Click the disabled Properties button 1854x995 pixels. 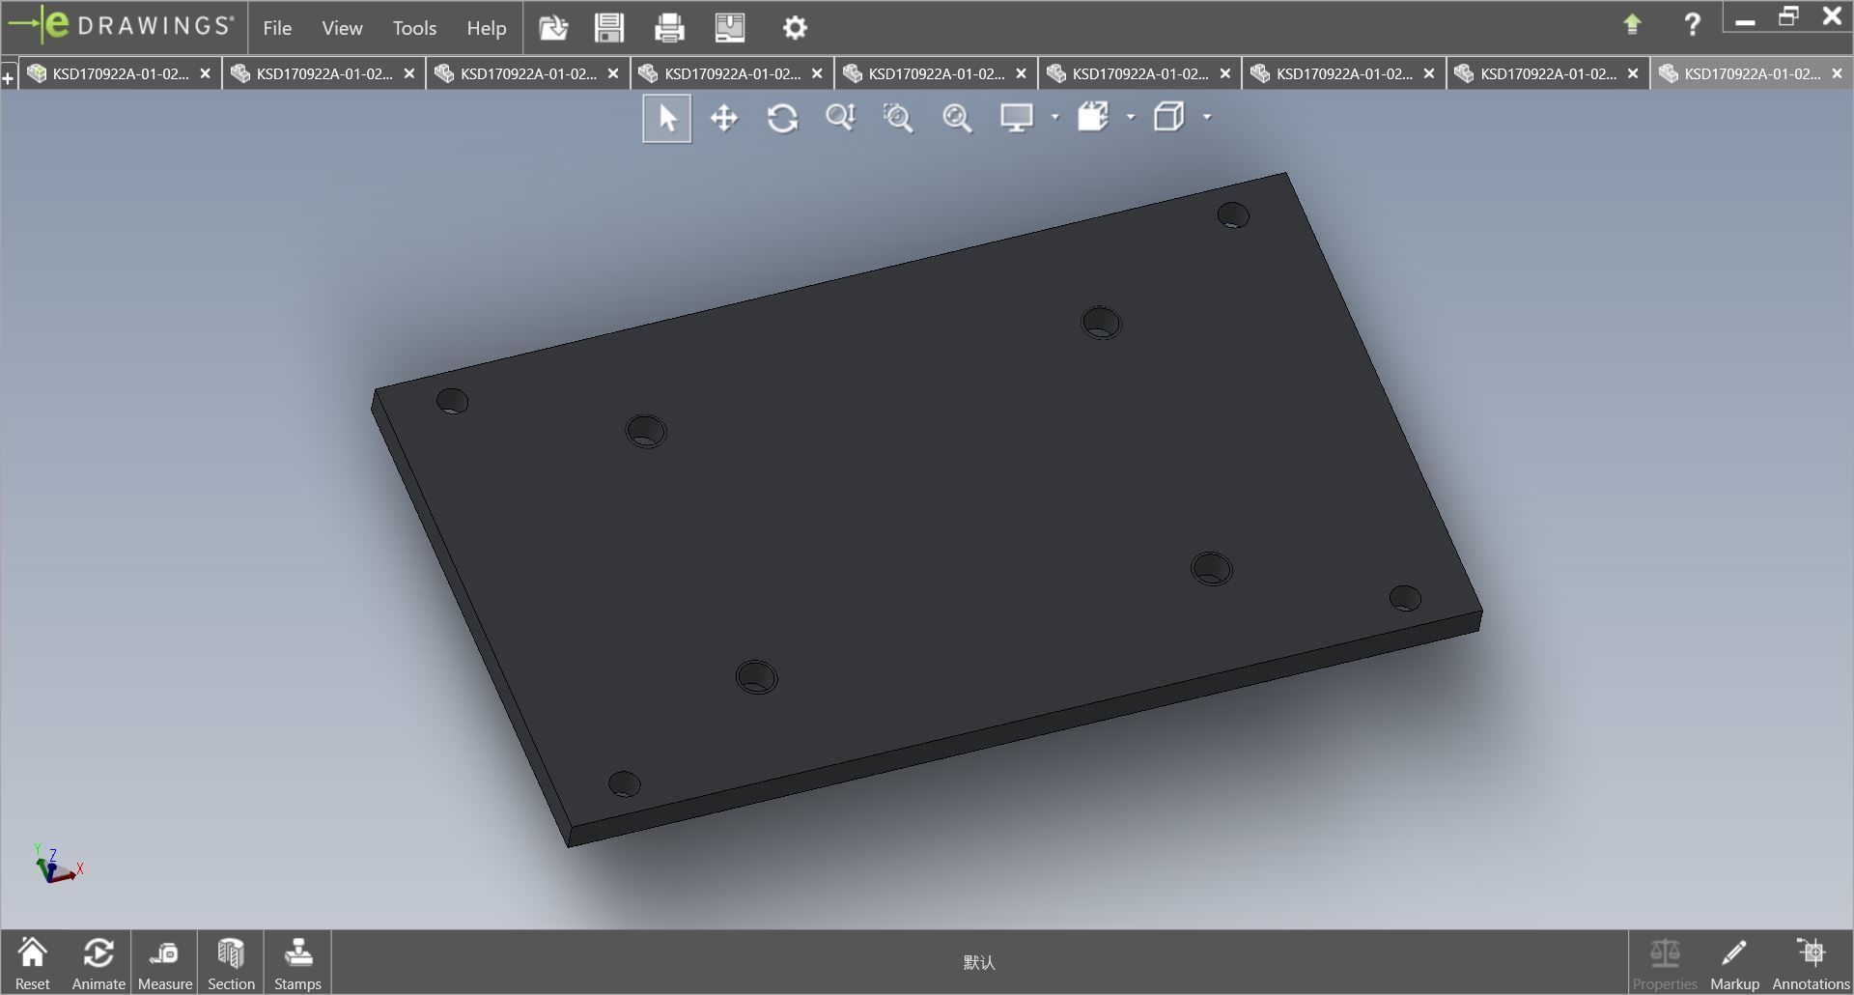1665,963
